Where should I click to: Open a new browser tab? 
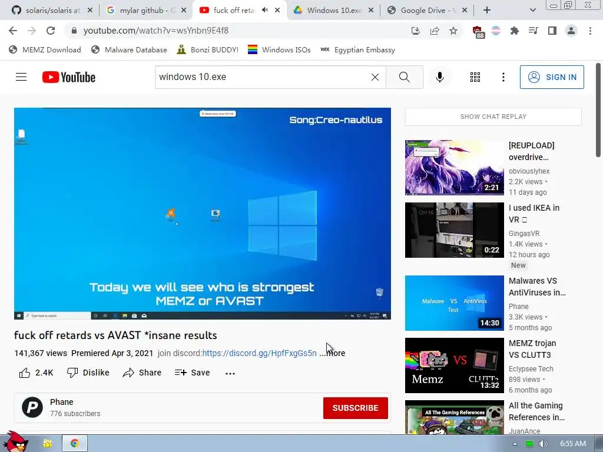[487, 11]
